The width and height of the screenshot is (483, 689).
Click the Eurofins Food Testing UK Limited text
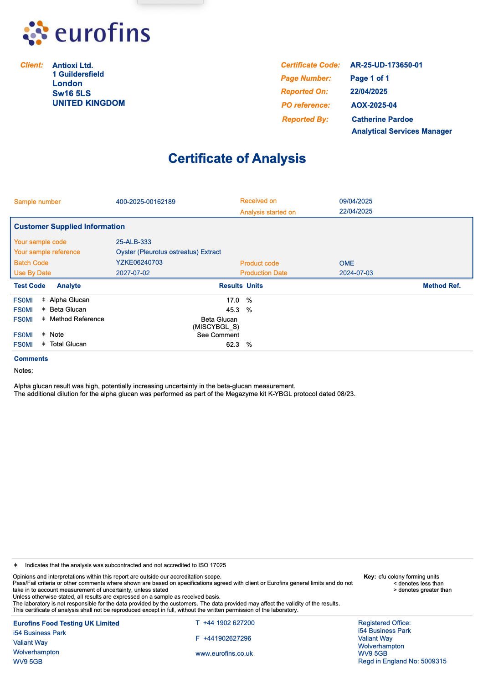pyautogui.click(x=66, y=623)
